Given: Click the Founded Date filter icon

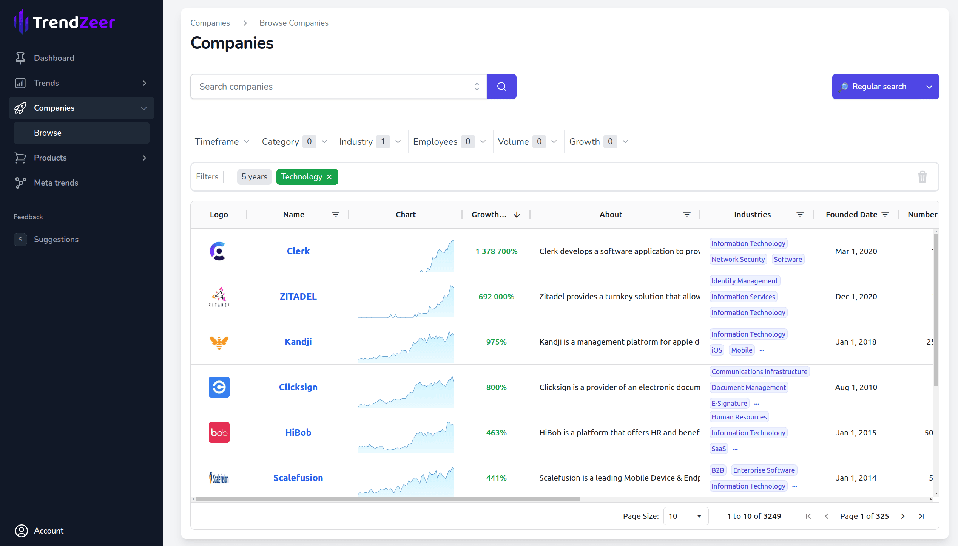Looking at the screenshot, I should coord(885,214).
